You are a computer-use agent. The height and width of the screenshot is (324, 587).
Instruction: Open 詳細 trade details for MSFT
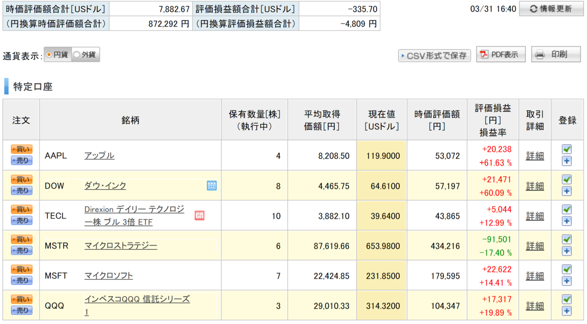point(535,276)
